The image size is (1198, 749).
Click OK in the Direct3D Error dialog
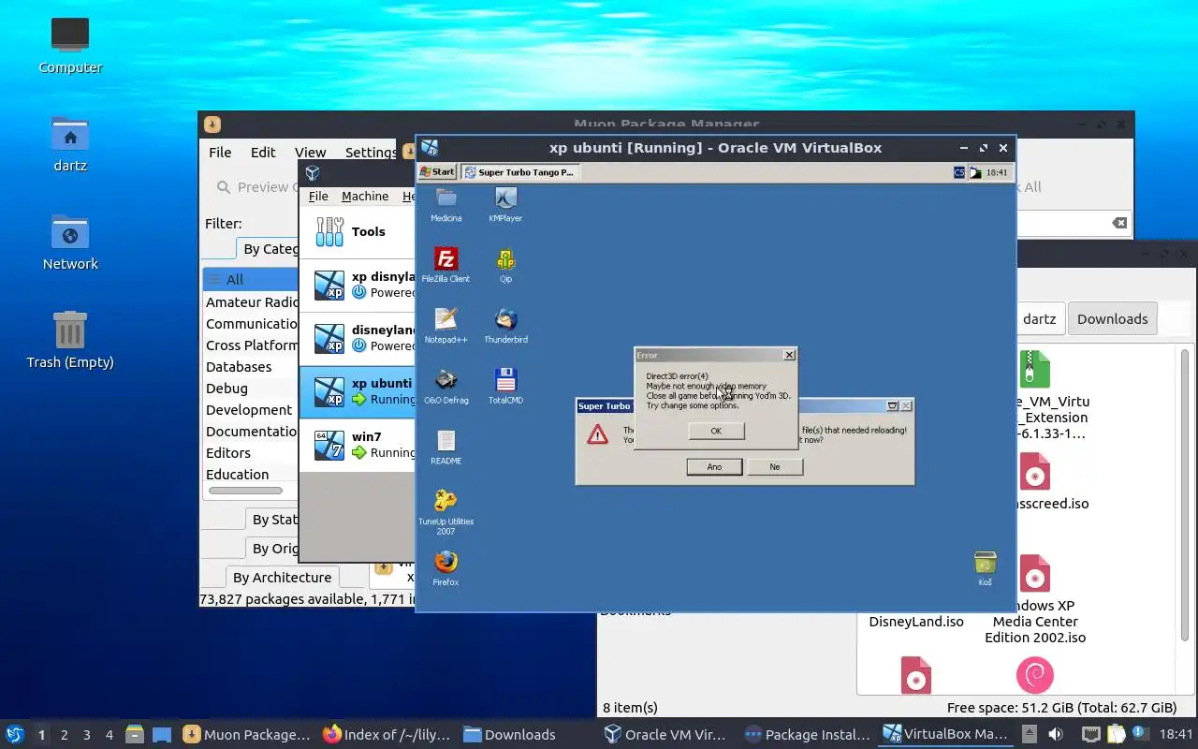(x=716, y=431)
